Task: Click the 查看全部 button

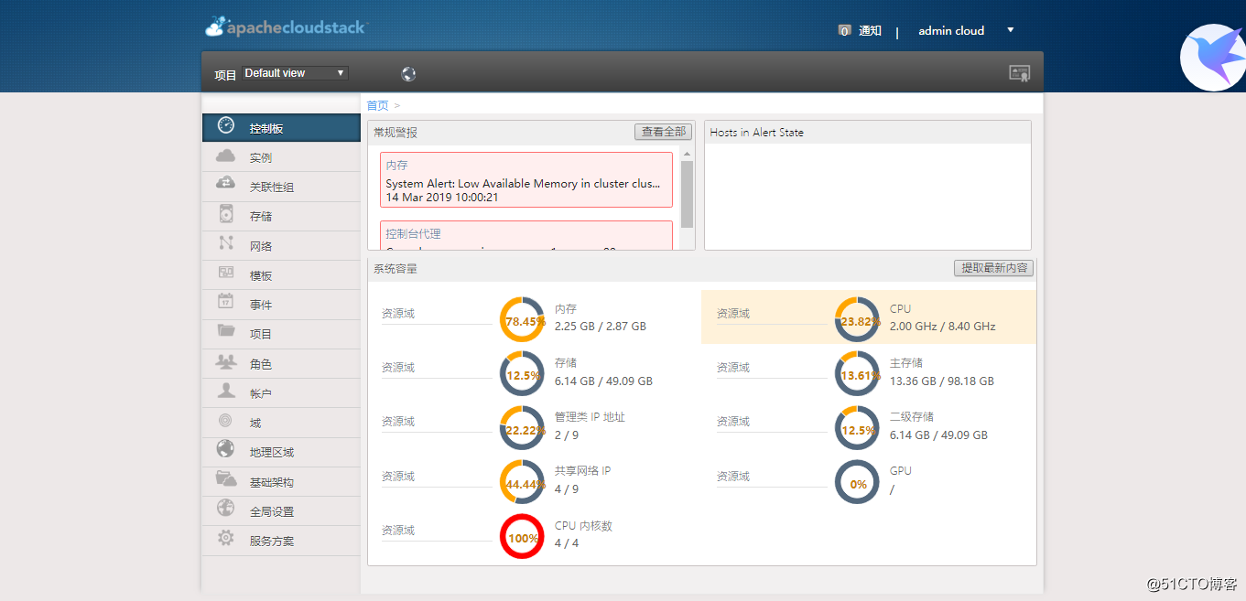Action: pos(663,132)
